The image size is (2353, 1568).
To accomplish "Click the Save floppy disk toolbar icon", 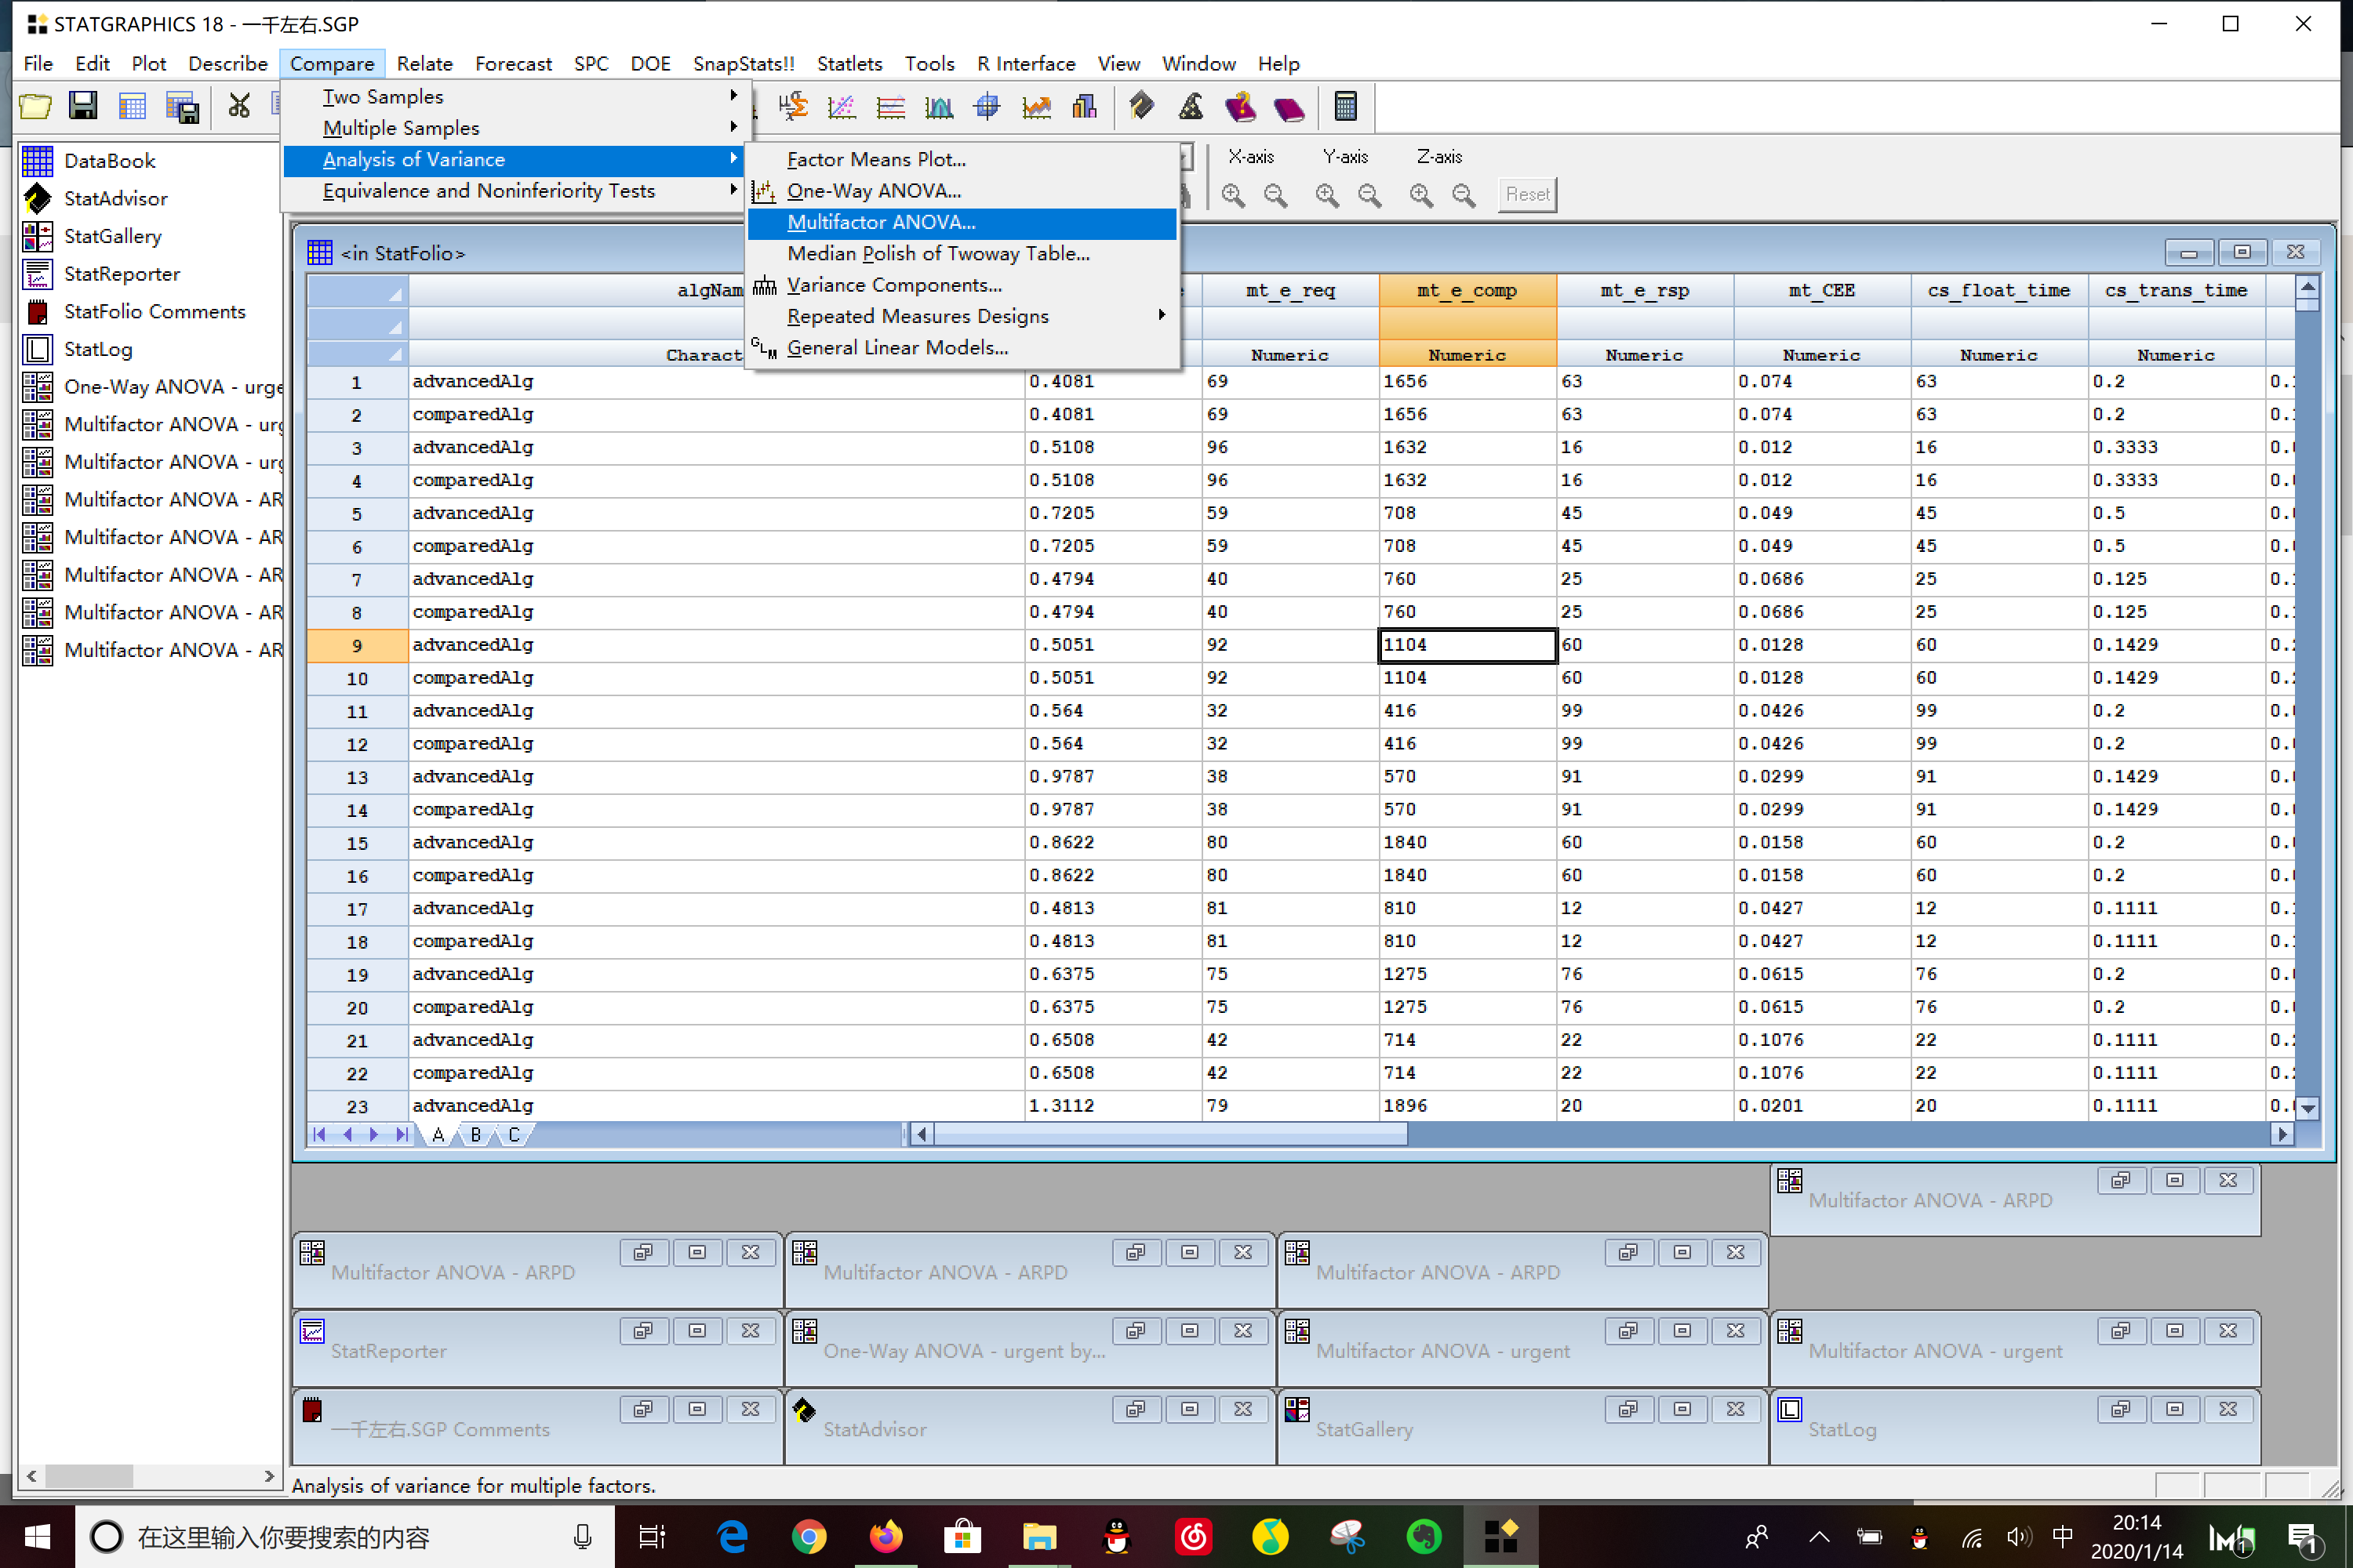I will (x=83, y=106).
